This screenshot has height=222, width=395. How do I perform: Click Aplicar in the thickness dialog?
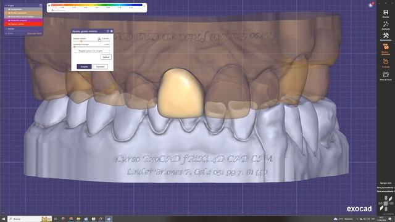(x=106, y=57)
